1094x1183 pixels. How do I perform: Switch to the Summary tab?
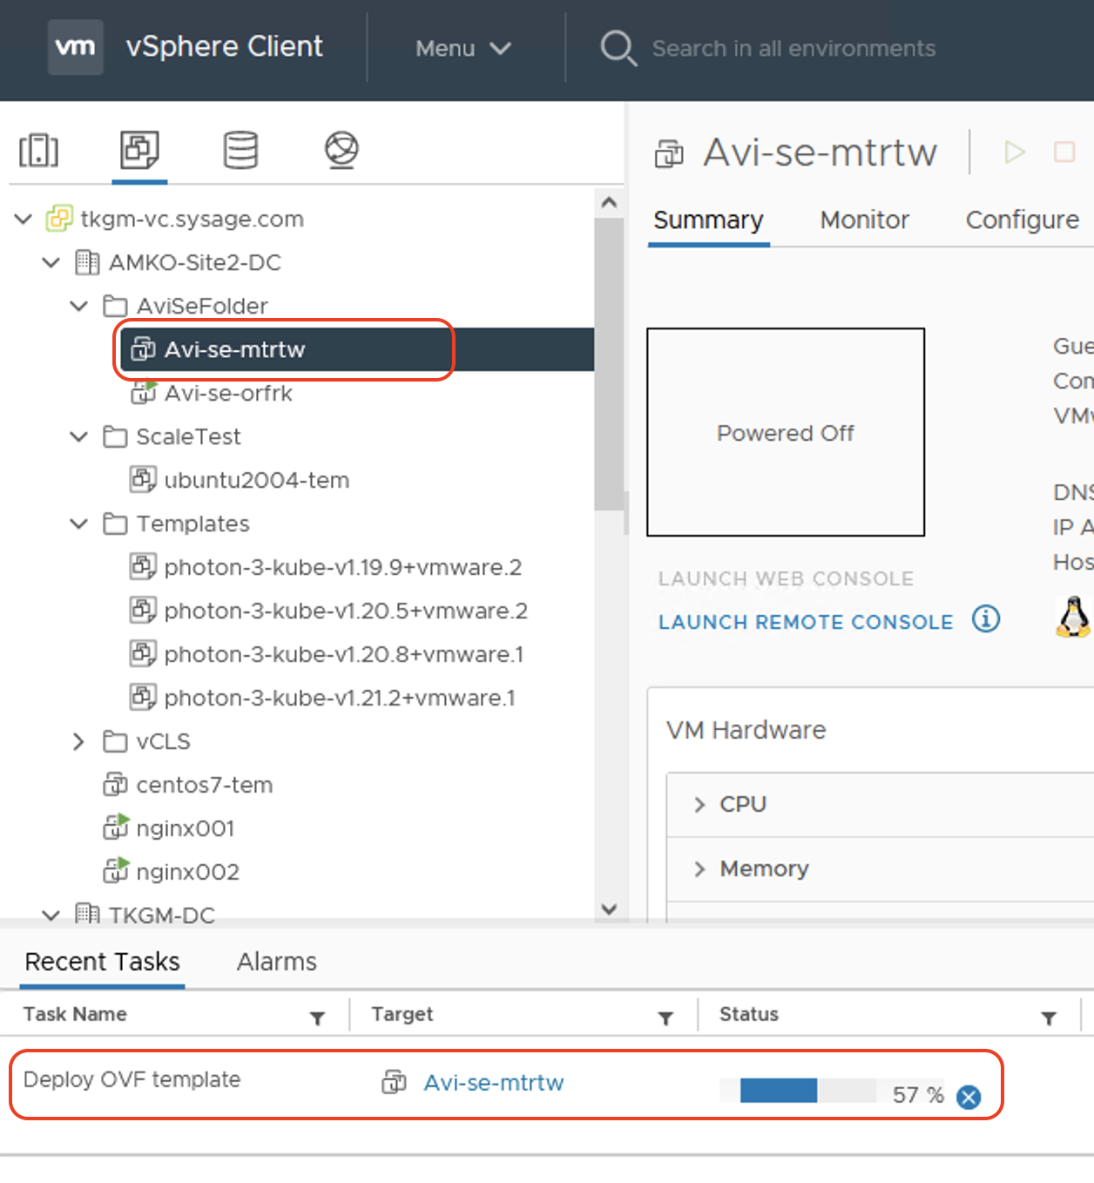pyautogui.click(x=708, y=220)
